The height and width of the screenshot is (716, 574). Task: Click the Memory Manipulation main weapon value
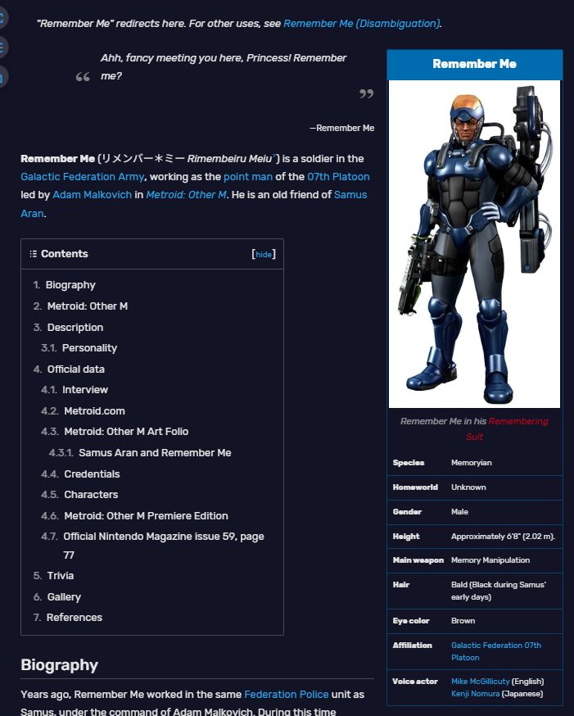490,560
